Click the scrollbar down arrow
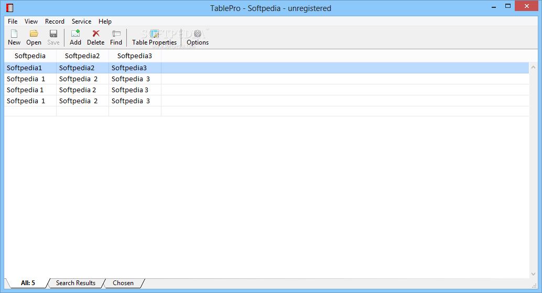 [x=534, y=274]
